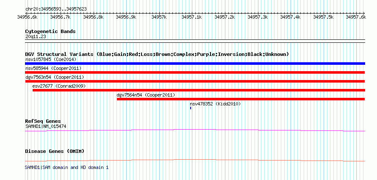Open the esv27677 (Conrad2009) label
377x180 pixels.
tap(59, 86)
